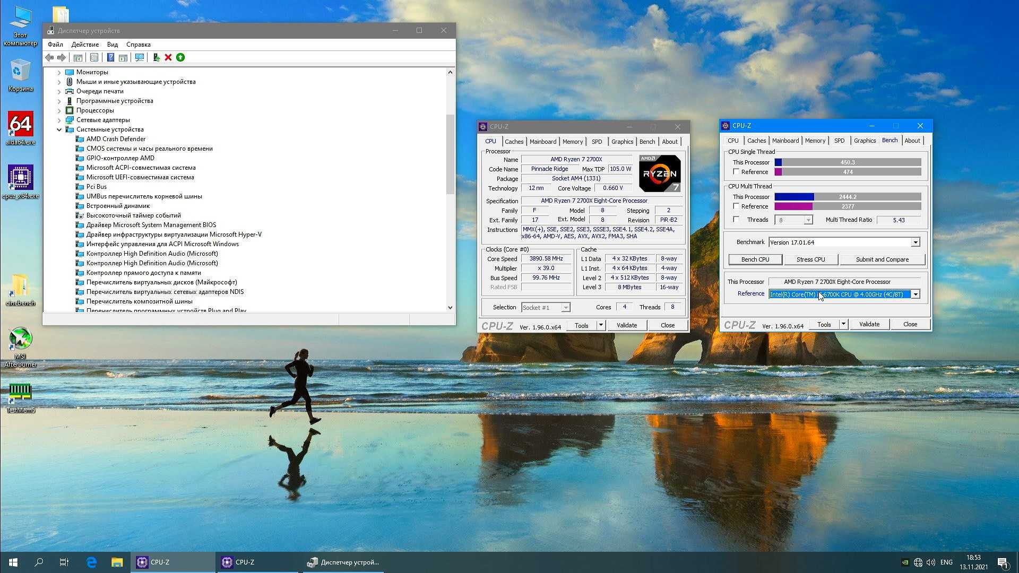Click the Help toolbar icon in Device Manager

110,57
